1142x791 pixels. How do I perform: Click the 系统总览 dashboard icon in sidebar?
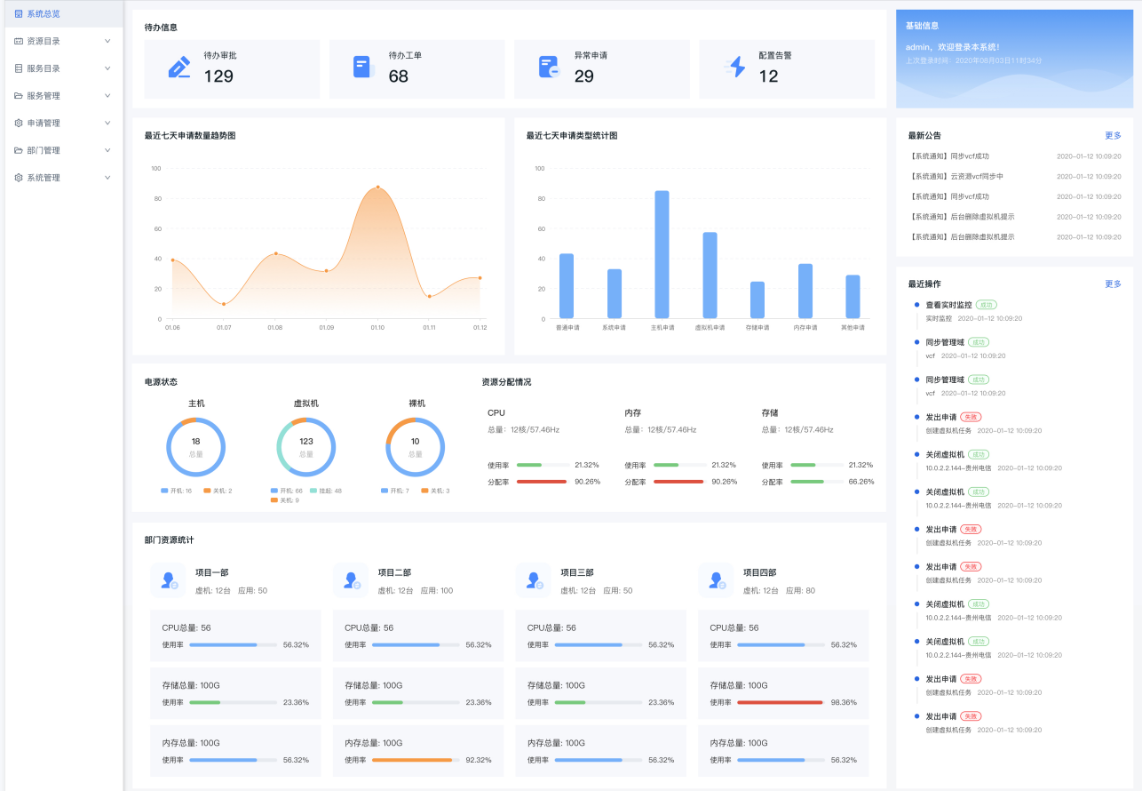coord(19,14)
